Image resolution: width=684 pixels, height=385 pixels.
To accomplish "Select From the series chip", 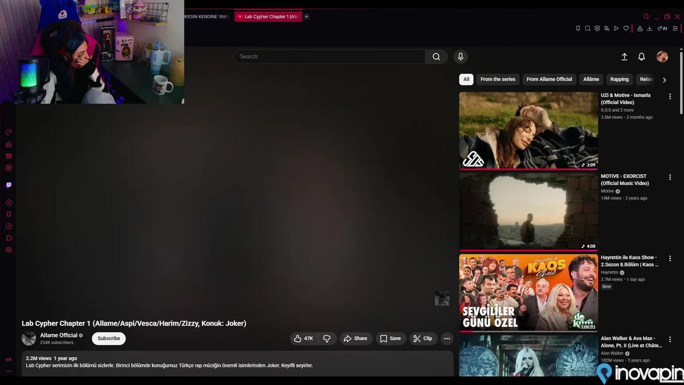I will pyautogui.click(x=498, y=79).
